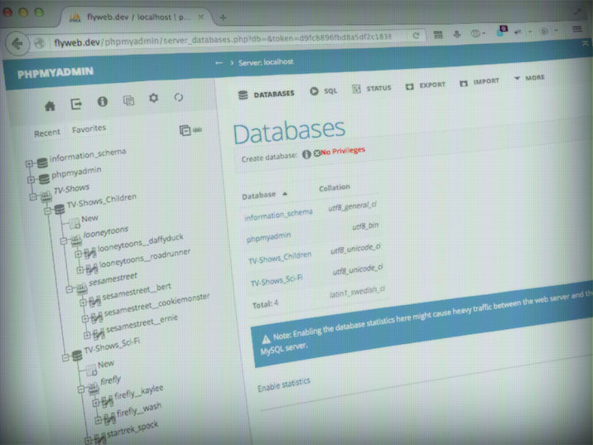The height and width of the screenshot is (445, 593).
Task: Select the Recent tab in sidebar
Action: click(47, 133)
